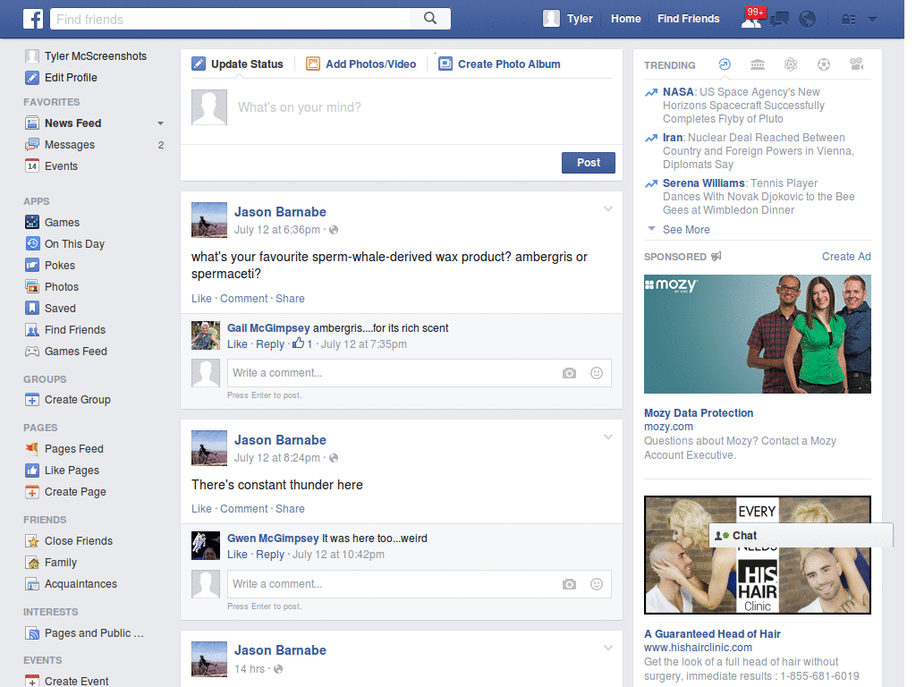Show science and technology trends icon
This screenshot has height=687, width=916.
click(x=791, y=64)
